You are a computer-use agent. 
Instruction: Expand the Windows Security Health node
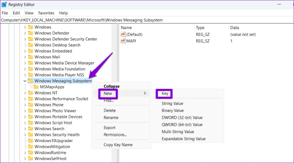[25, 135]
